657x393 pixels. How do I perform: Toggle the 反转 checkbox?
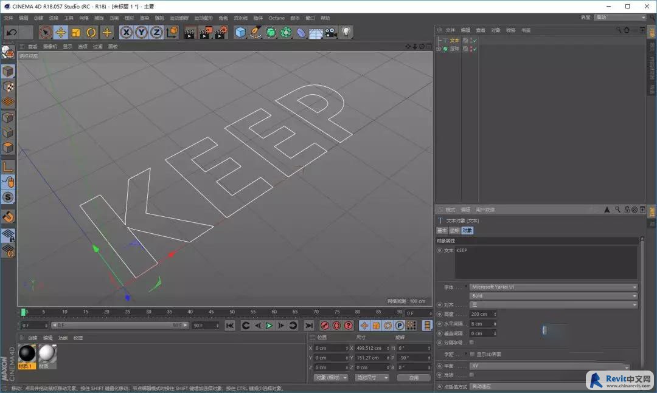click(x=472, y=375)
